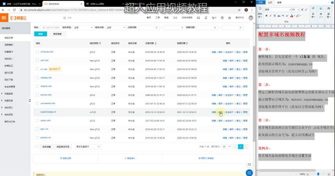Tick the checkbox for w7server.com
Viewport: 335px width, 176px height.
pos(38,52)
